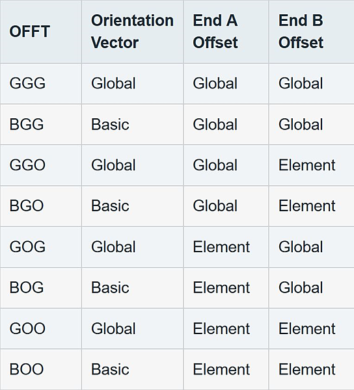Click Element End B in GGO row

pyautogui.click(x=306, y=165)
